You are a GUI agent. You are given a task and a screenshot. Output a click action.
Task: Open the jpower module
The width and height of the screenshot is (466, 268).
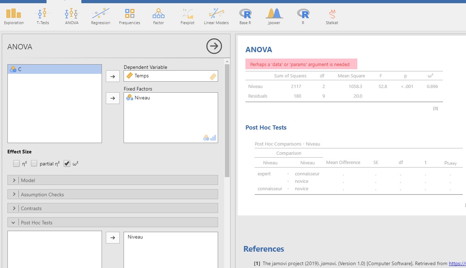point(274,17)
